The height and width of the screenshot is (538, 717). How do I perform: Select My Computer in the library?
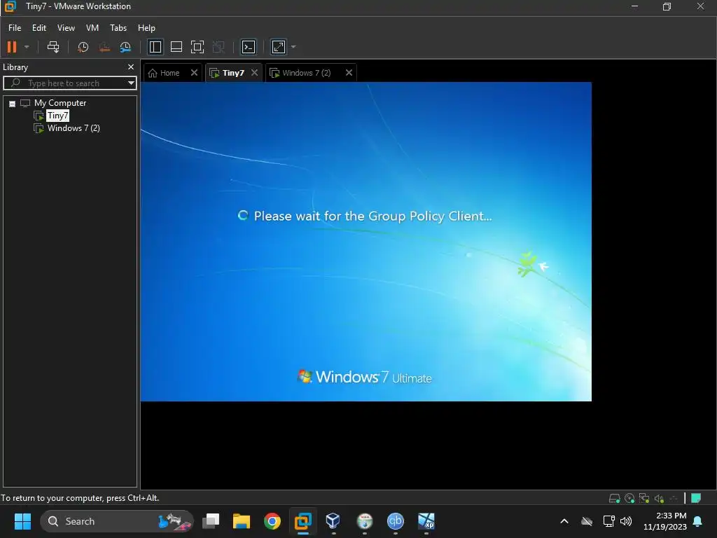click(60, 103)
